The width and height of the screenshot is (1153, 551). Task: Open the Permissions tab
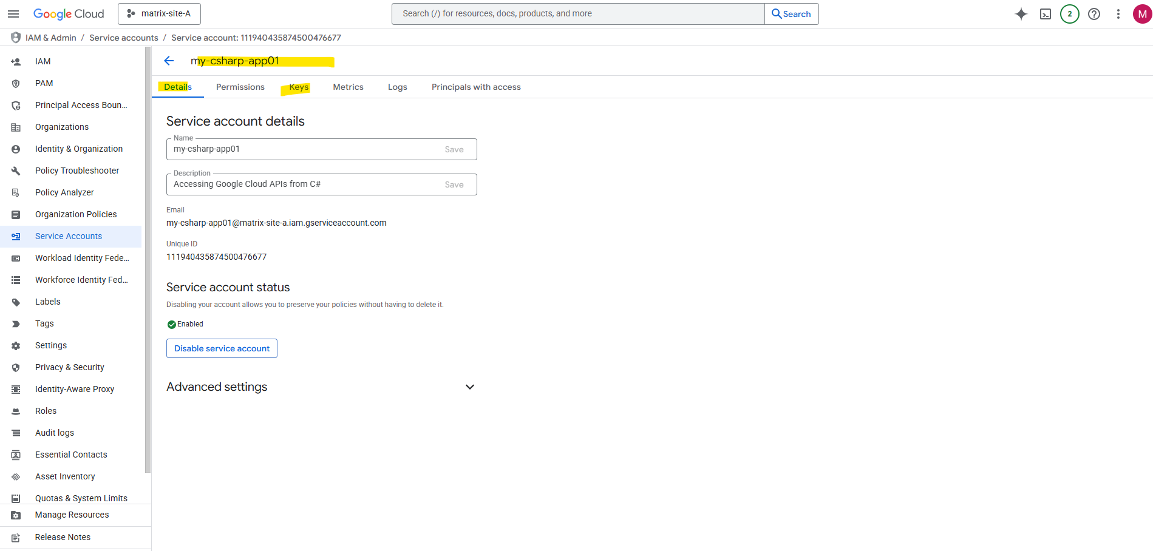tap(240, 87)
